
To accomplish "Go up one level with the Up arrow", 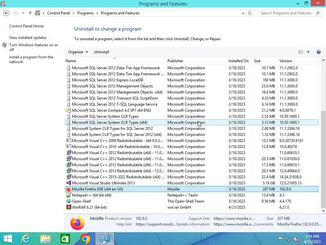I will 30,13.
